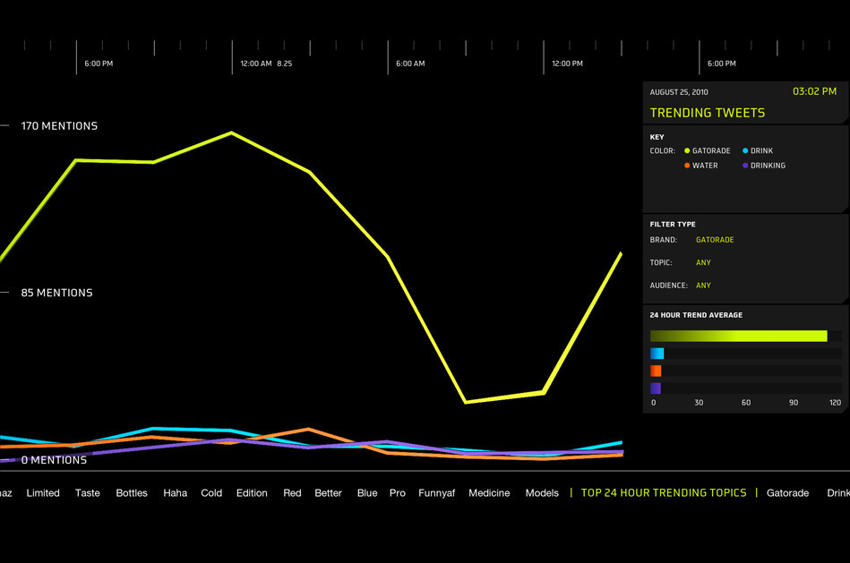Screen dimensions: 850x563
Task: Click the Funnyaf trending topic
Action: tap(436, 493)
